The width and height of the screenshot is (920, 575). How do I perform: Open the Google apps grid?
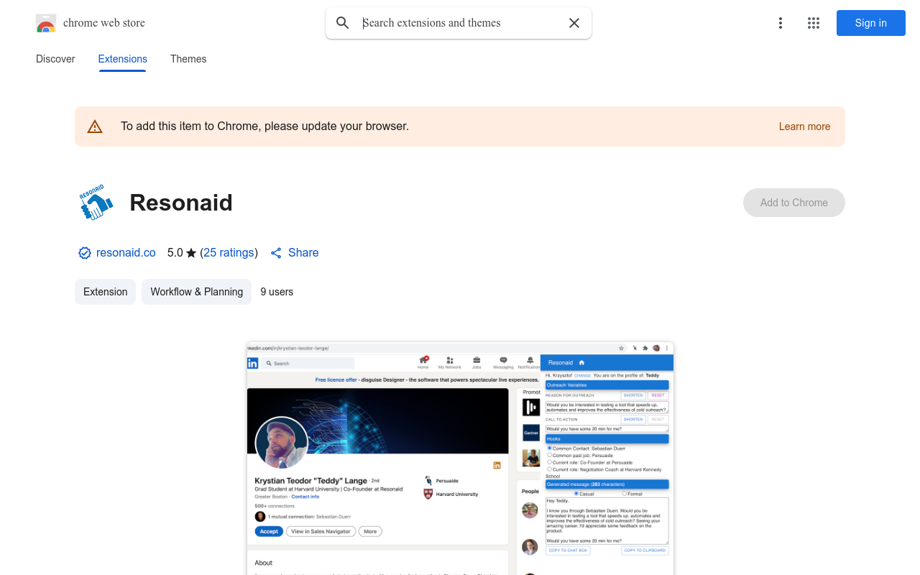tap(814, 23)
